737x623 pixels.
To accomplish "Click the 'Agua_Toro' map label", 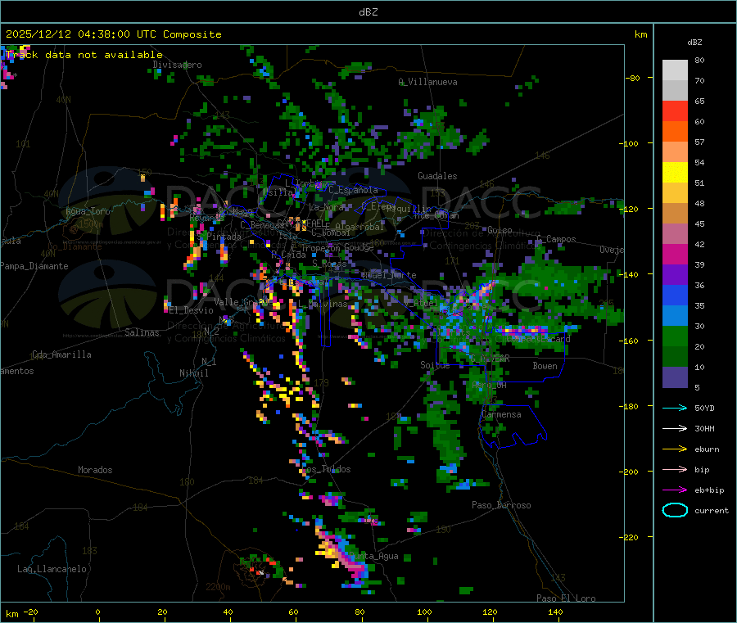I will pos(88,211).
